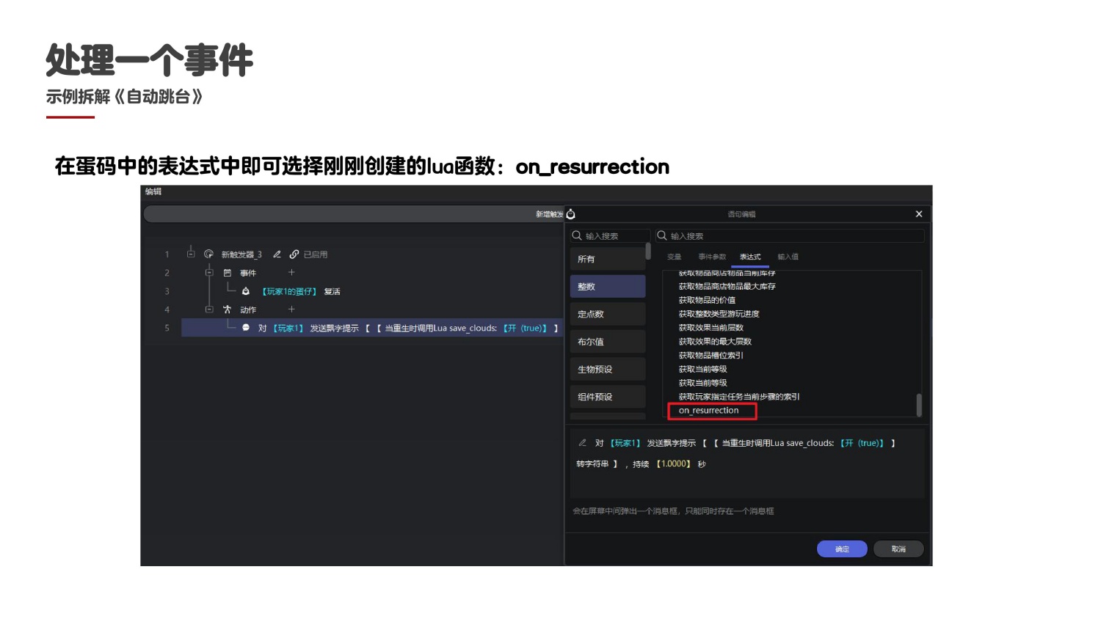This screenshot has width=1101, height=619.
Task: Click the pencil edit icon in statement preview
Action: pyautogui.click(x=582, y=443)
